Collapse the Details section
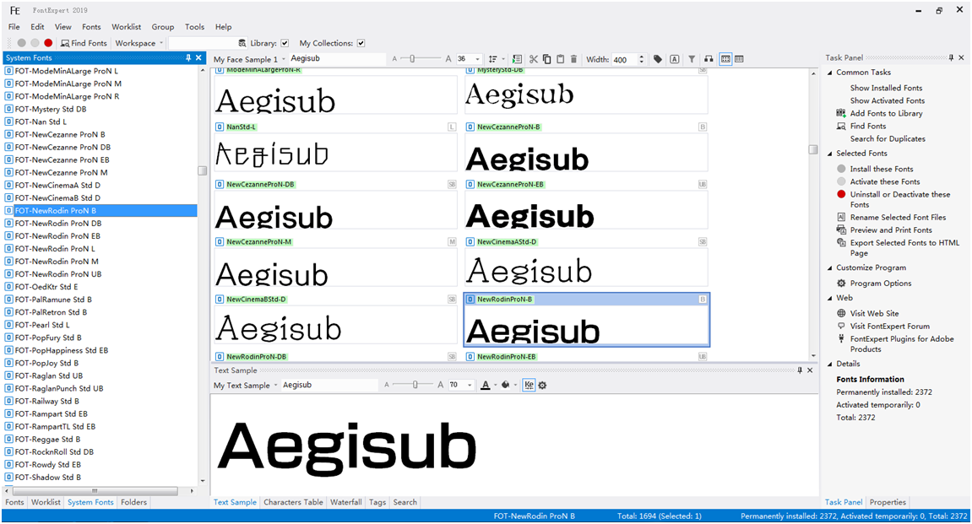Viewport: 972px width, 524px height. pyautogui.click(x=830, y=365)
